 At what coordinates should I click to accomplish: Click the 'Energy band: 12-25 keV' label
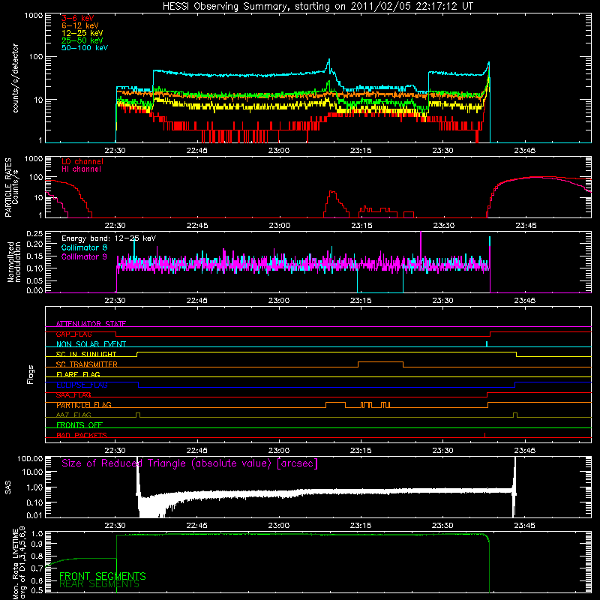click(x=109, y=238)
